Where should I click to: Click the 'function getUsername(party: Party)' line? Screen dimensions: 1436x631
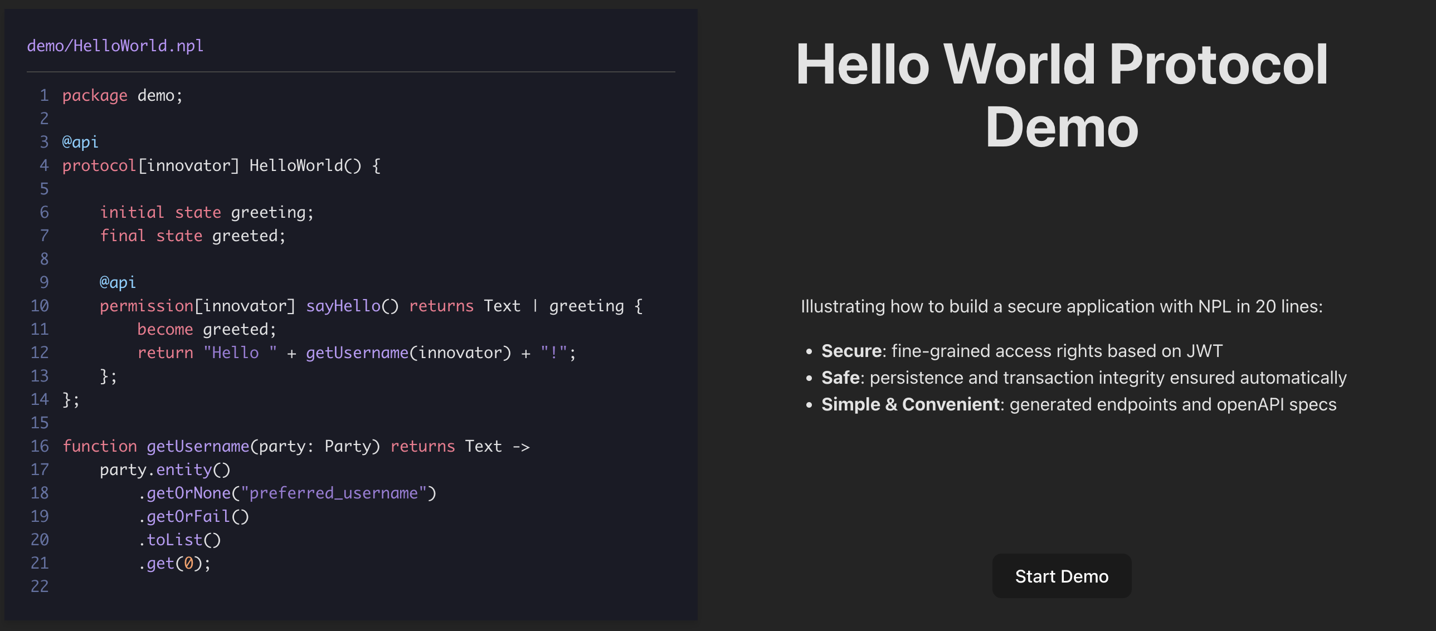click(296, 446)
